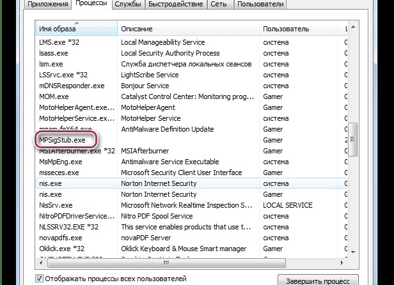Screen dimensions: 394x285
Task: Click the Nitro PDF Spool Service description
Action: tap(157, 216)
